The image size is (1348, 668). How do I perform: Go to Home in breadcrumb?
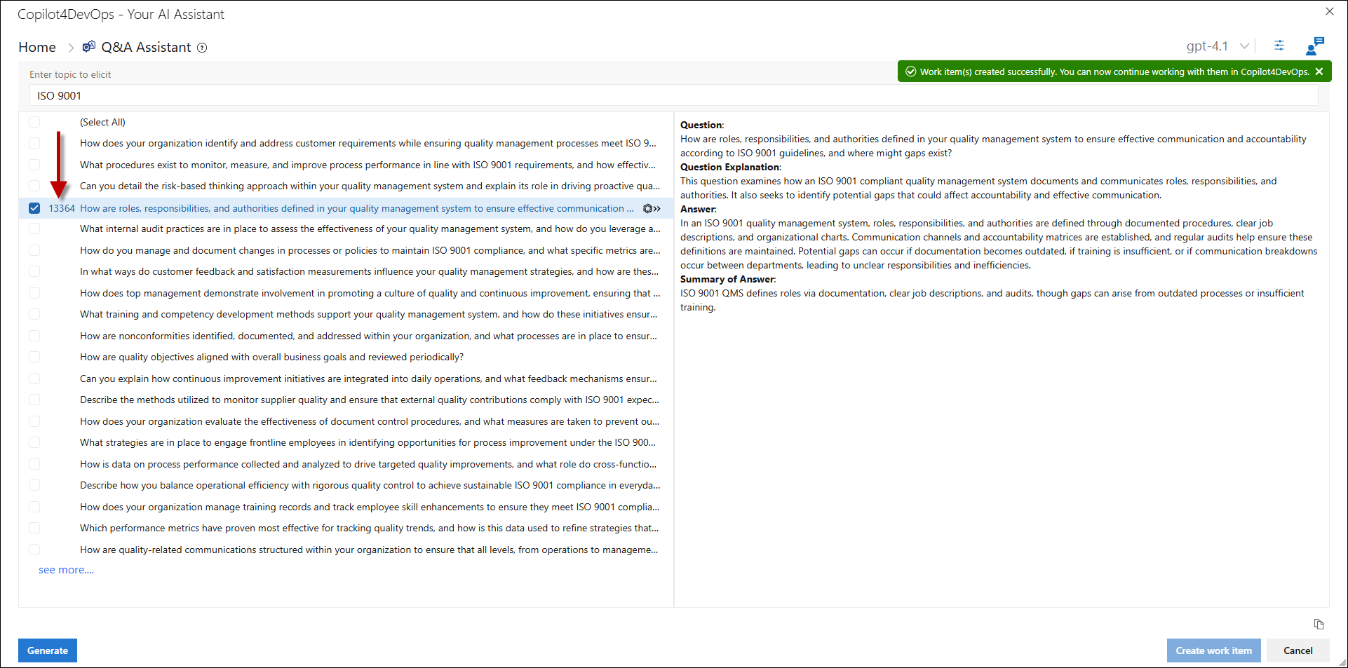tap(37, 47)
